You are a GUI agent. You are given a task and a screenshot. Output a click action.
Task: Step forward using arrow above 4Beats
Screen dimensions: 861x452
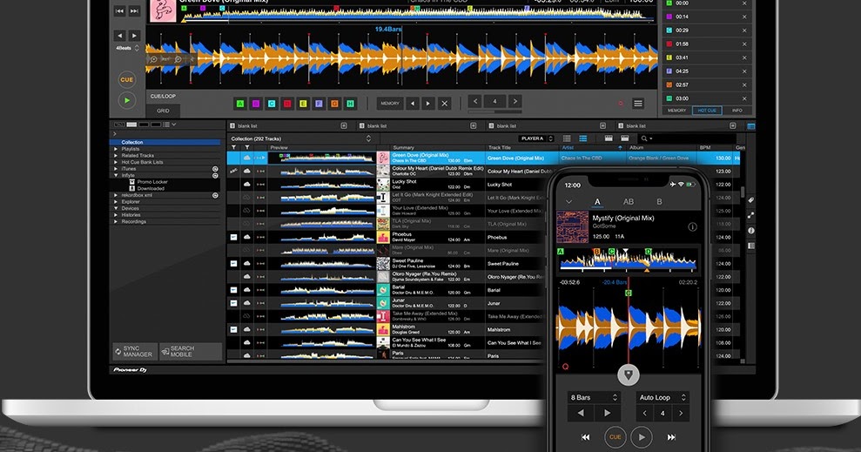click(134, 36)
